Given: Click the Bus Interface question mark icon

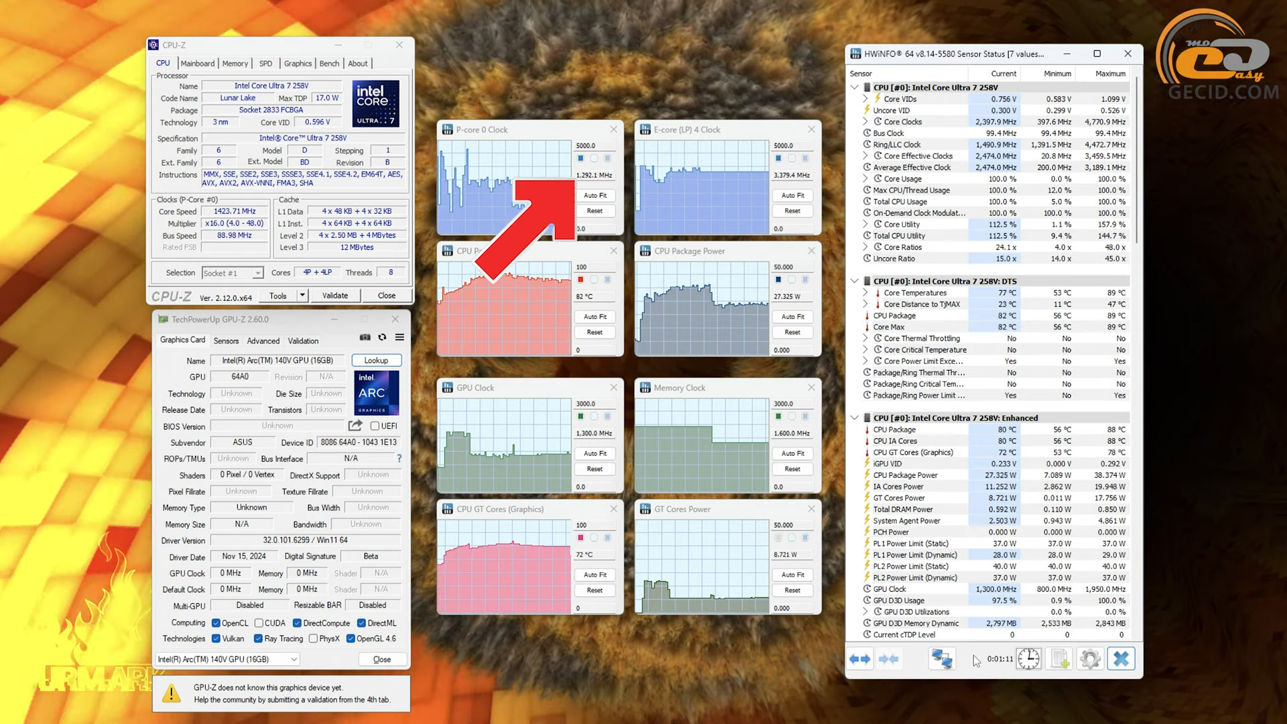Looking at the screenshot, I should click(x=400, y=459).
